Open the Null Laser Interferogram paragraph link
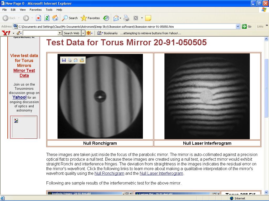Screen dimensions: 269x201 tap(161, 173)
